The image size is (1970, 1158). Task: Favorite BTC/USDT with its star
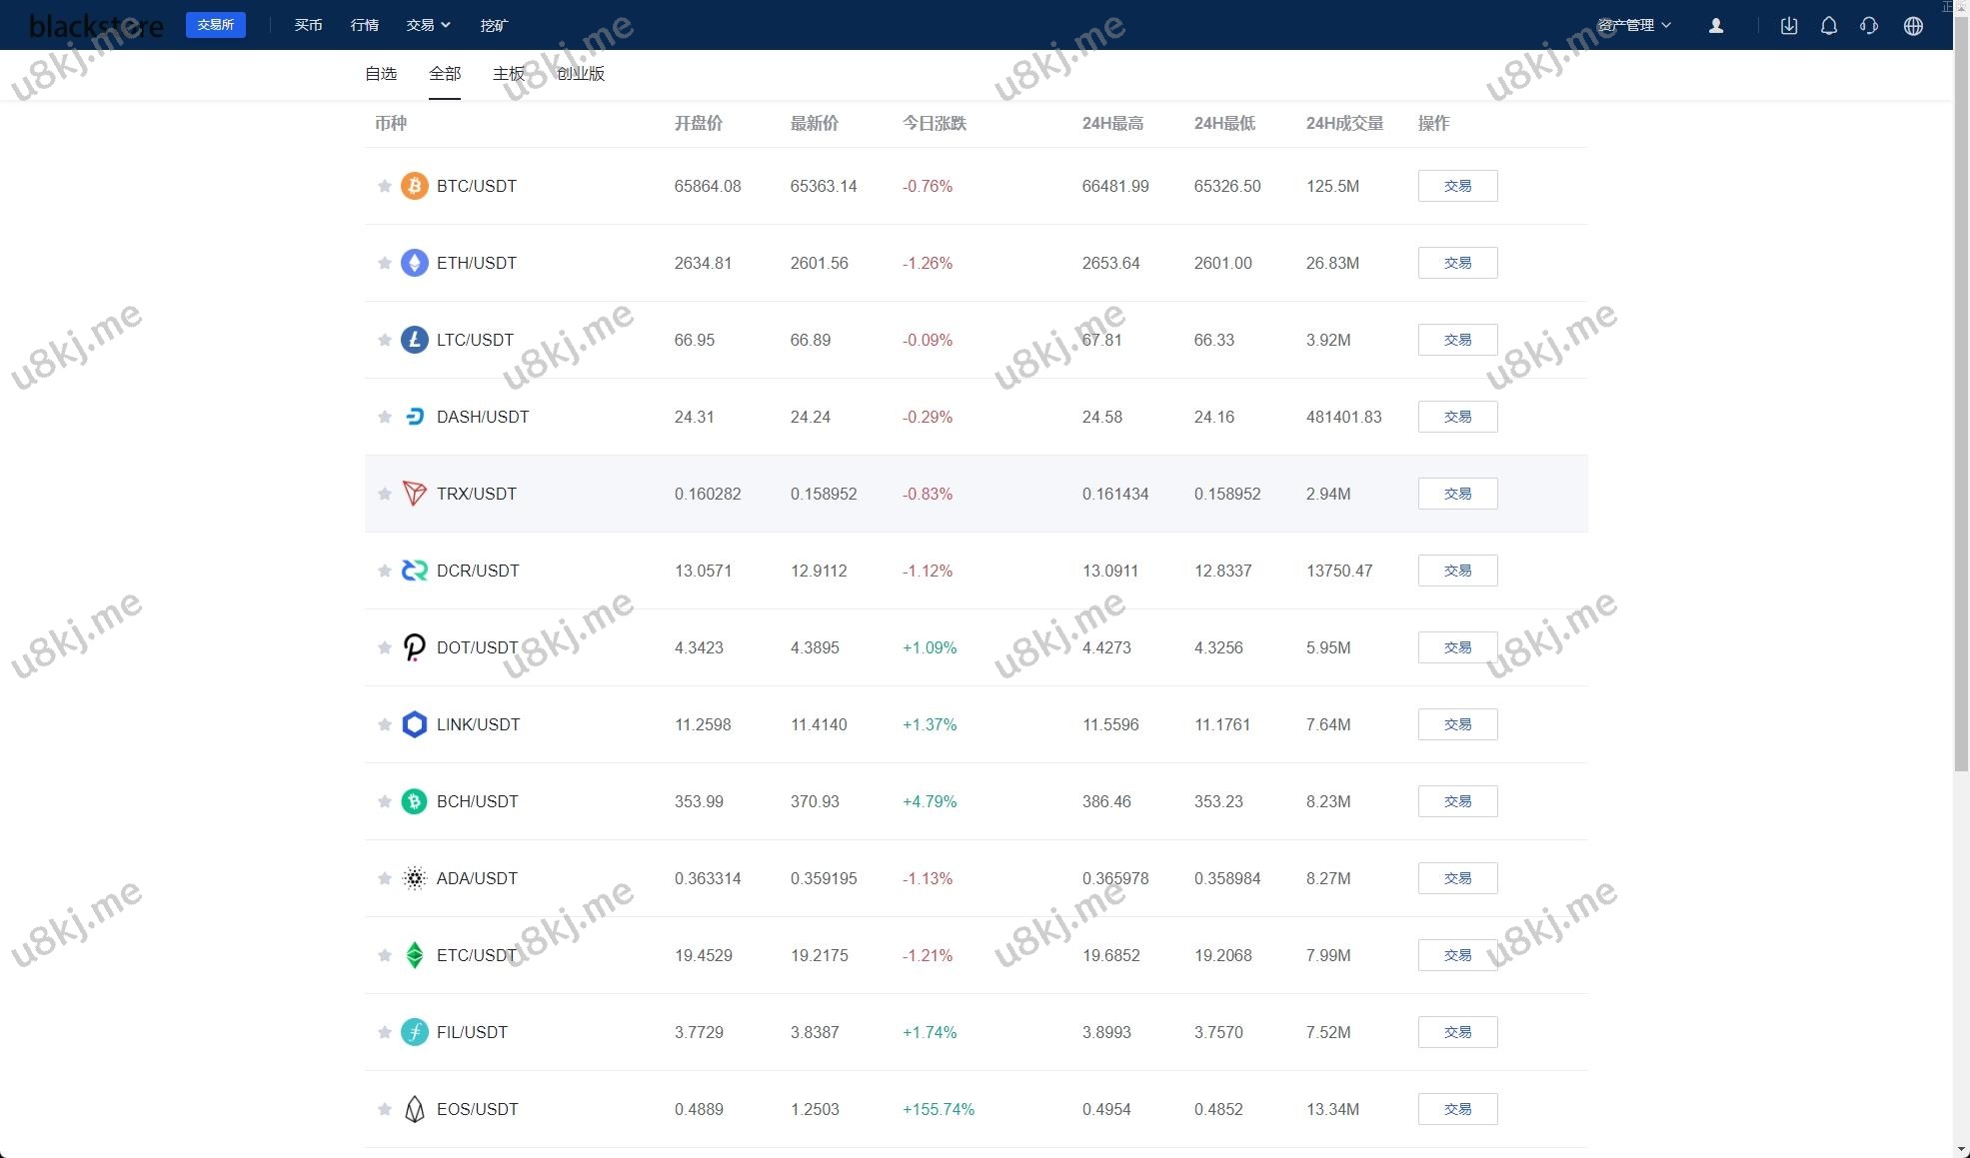(x=384, y=186)
